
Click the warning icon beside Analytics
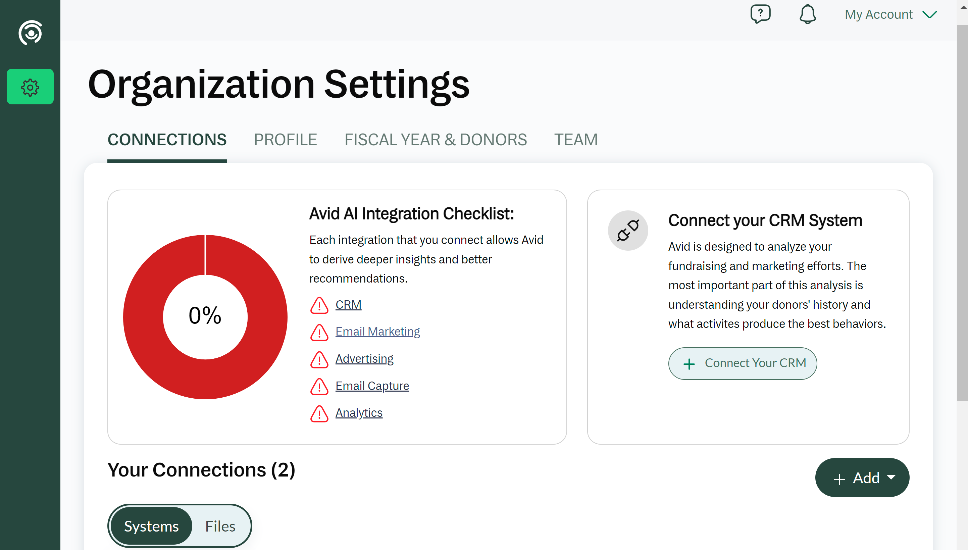[319, 414]
